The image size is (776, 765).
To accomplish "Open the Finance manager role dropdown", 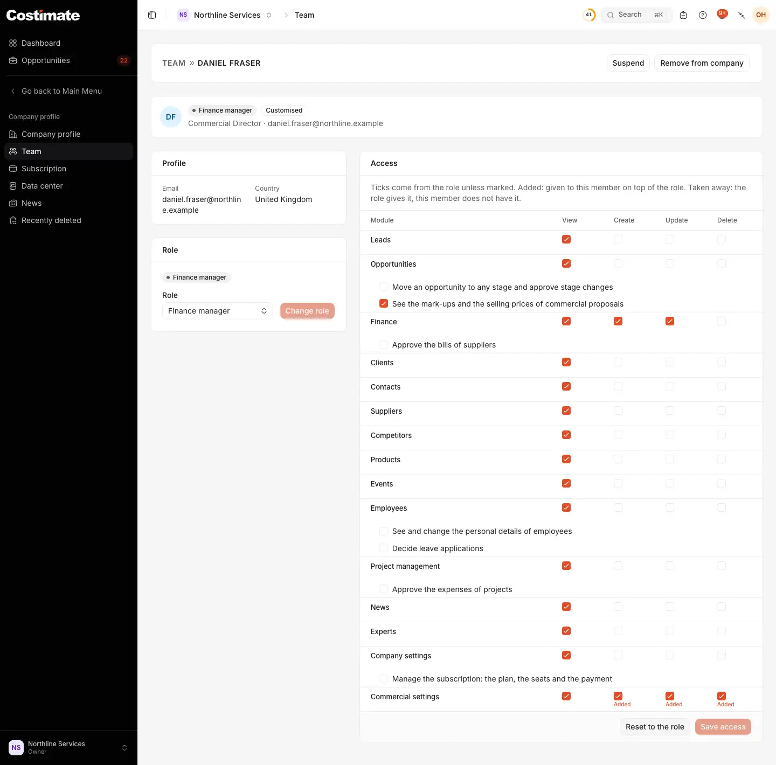I will click(x=218, y=311).
